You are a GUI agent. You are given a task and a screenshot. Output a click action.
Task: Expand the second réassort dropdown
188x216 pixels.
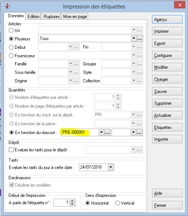(x=133, y=133)
